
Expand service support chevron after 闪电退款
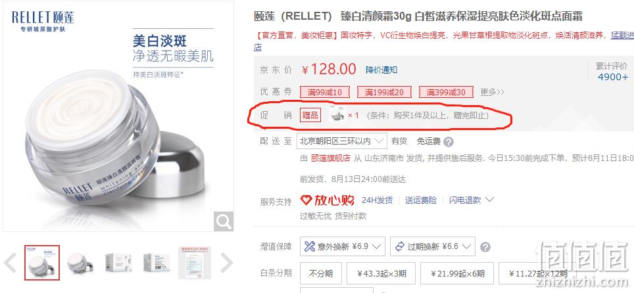point(489,200)
